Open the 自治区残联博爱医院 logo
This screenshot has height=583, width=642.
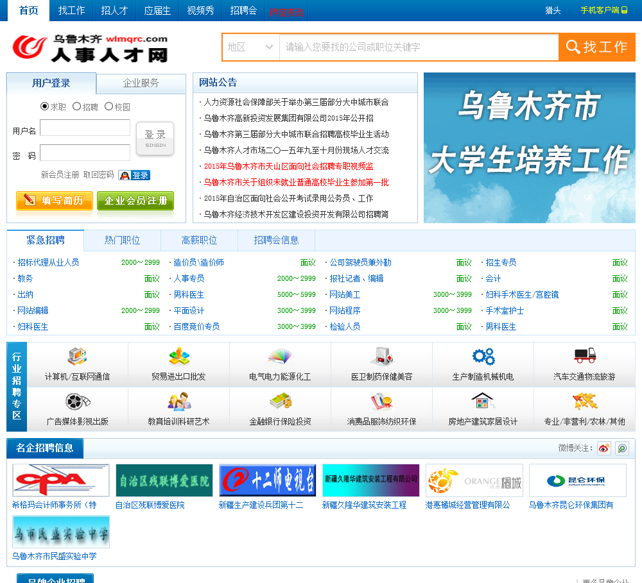click(164, 480)
